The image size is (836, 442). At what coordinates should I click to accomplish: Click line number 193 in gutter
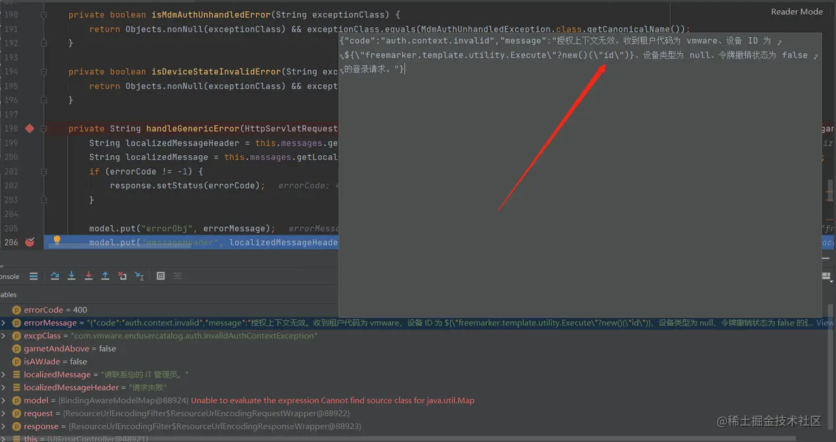pyautogui.click(x=12, y=57)
